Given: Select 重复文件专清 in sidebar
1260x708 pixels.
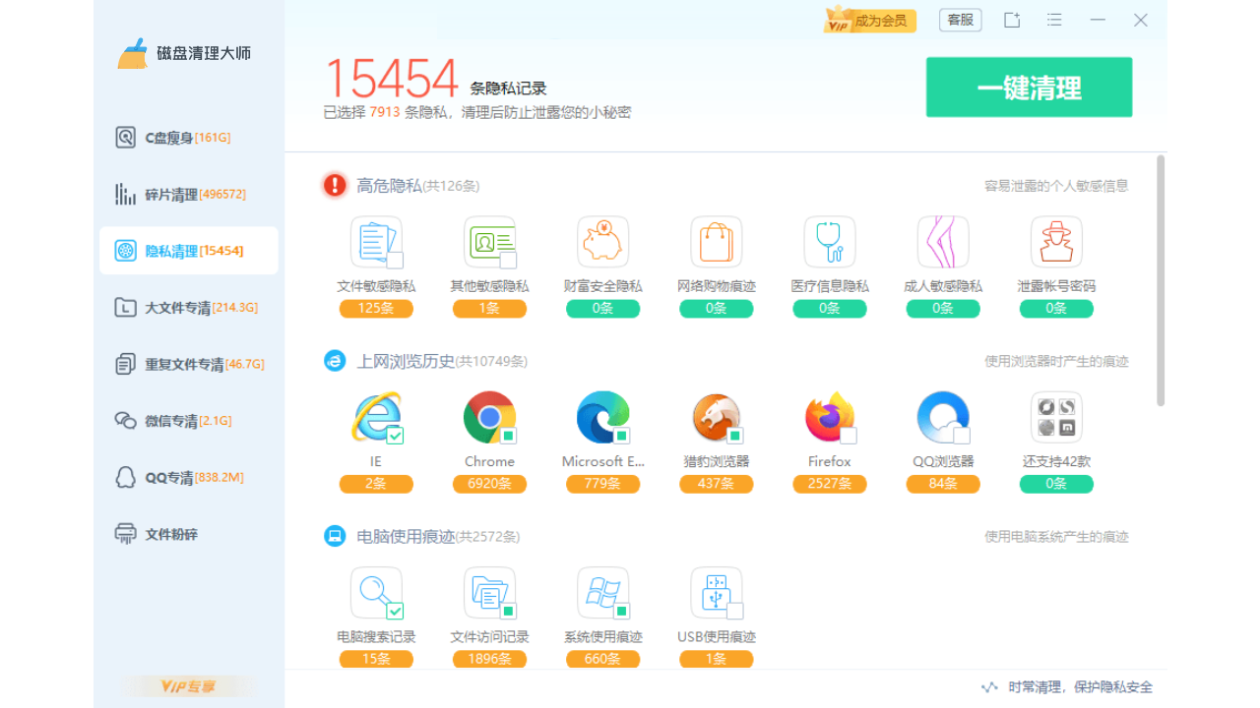Looking at the screenshot, I should 188,364.
